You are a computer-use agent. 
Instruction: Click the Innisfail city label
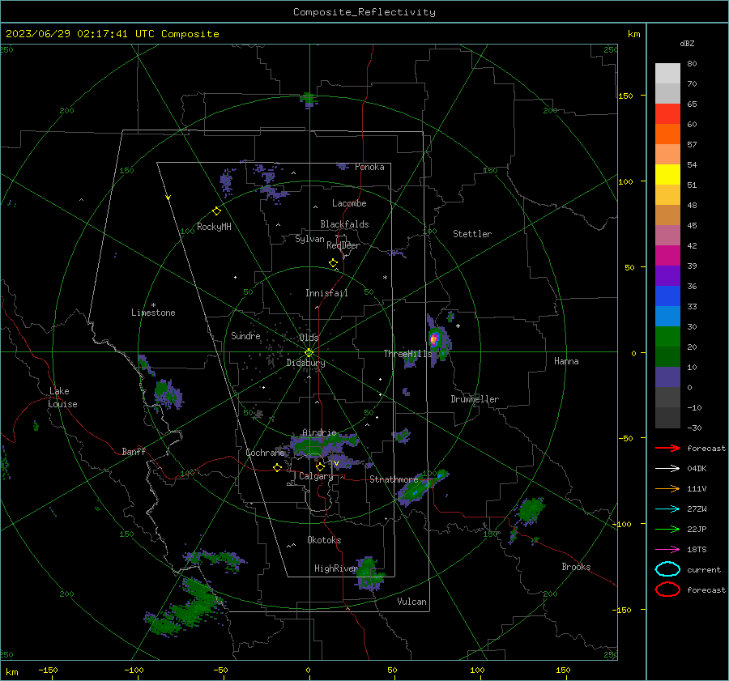coord(326,293)
